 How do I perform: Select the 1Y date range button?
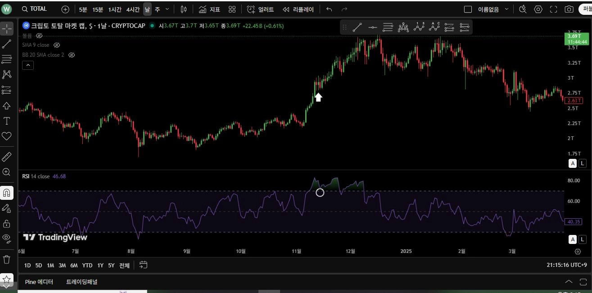pyautogui.click(x=100, y=265)
